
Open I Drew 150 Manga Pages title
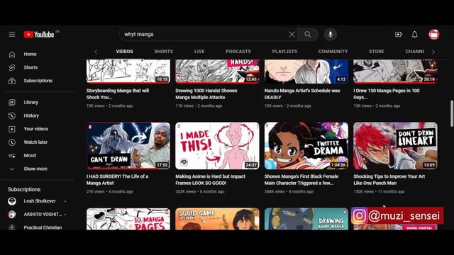pyautogui.click(x=386, y=94)
